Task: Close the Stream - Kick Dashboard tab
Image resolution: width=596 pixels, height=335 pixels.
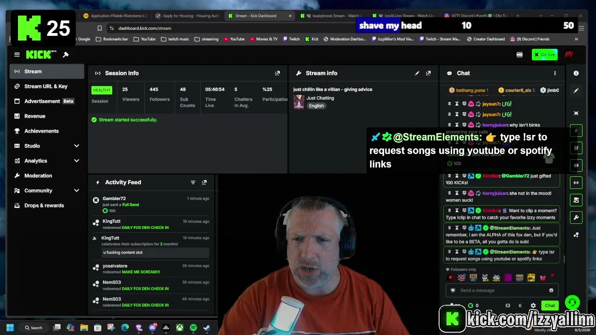Action: 290,16
